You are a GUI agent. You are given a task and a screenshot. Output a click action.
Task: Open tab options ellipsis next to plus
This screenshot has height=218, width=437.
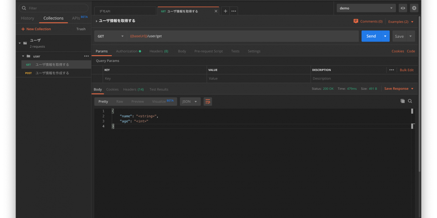(234, 11)
